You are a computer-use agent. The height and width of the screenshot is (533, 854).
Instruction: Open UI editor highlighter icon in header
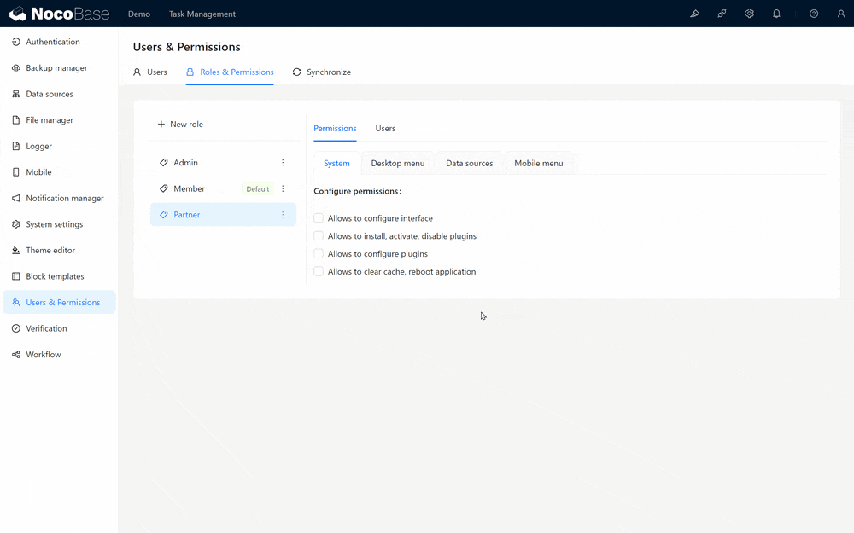tap(694, 14)
